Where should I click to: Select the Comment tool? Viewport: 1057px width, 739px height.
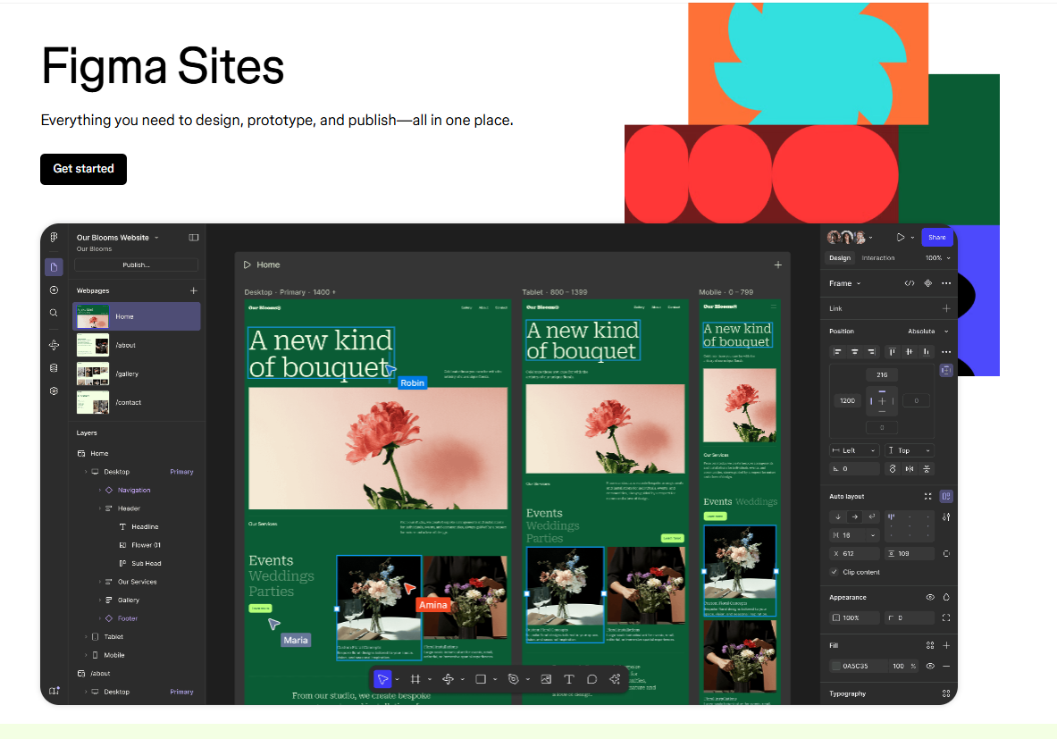pos(591,679)
